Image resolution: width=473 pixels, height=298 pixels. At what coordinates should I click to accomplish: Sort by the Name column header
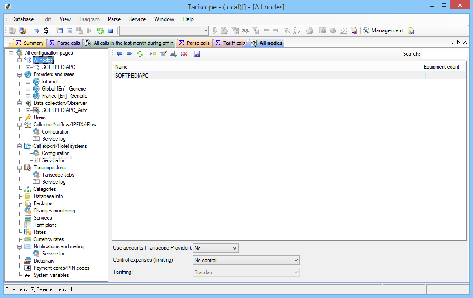pos(266,67)
